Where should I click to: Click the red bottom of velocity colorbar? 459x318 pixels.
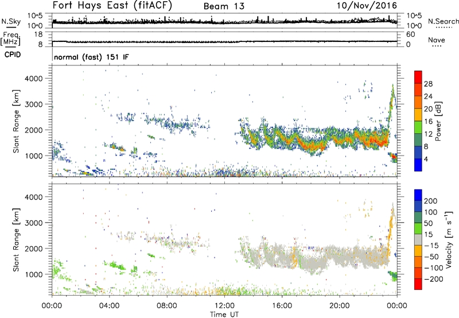click(418, 284)
